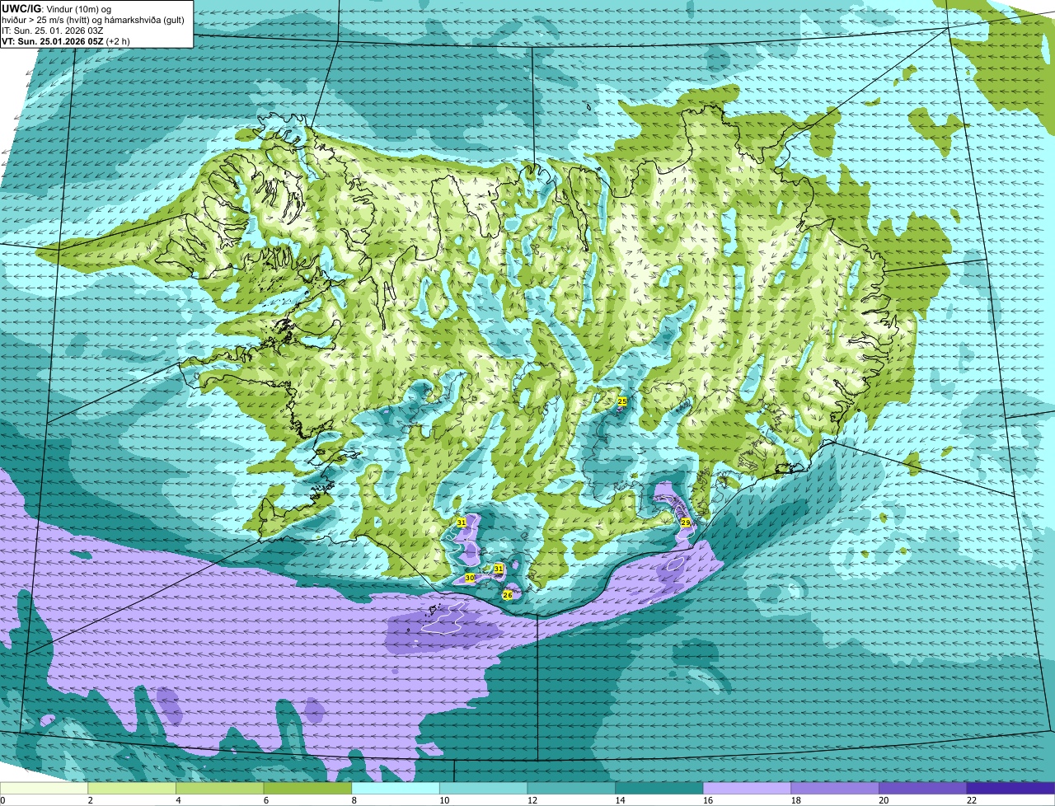Click the yellow gust label 25
The height and width of the screenshot is (806, 1055).
tap(622, 401)
